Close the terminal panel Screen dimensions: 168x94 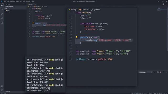pos(166,72)
